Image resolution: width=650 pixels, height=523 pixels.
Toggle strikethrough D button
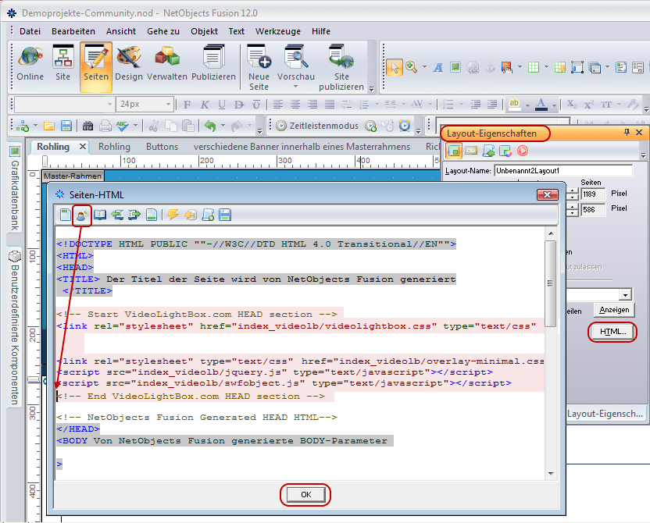[239, 105]
